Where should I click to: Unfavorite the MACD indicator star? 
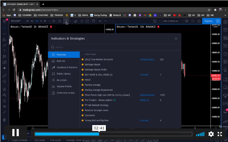click(x=82, y=80)
